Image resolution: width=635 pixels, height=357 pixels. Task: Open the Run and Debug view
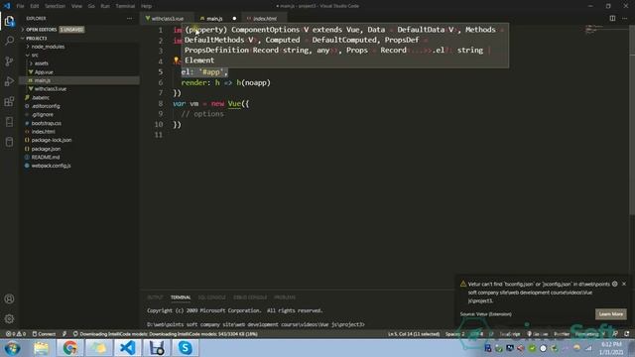[9, 81]
